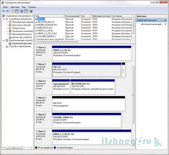Collapse the Служебные программы tree node
This screenshot has width=169, height=155.
tap(4, 19)
